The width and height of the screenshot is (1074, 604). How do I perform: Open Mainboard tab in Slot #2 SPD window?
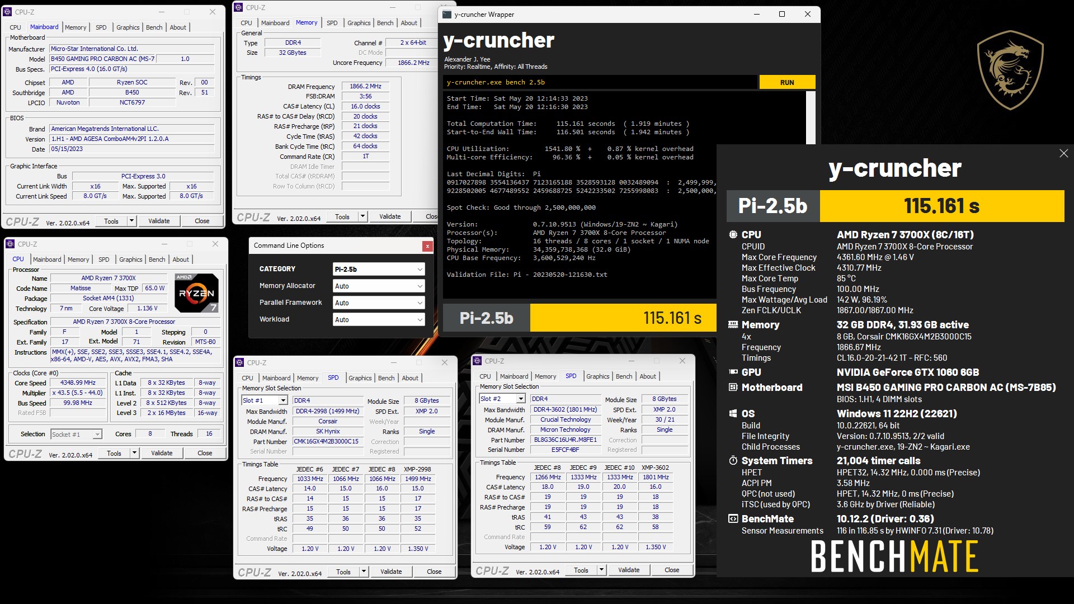click(514, 376)
